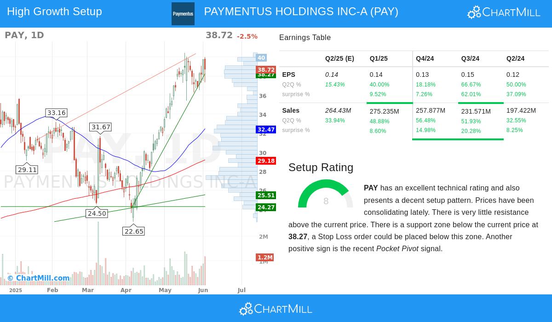Click the 22.65 low price label
The image size is (552, 322).
pos(134,231)
